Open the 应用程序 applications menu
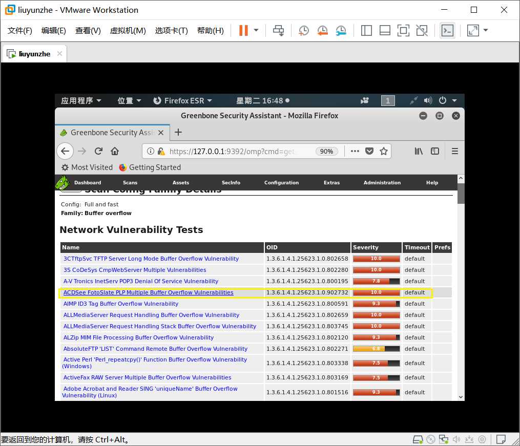 coord(81,100)
